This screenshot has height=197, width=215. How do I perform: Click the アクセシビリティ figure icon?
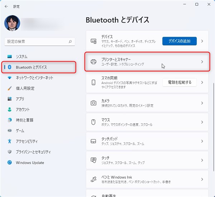[x=9, y=141]
